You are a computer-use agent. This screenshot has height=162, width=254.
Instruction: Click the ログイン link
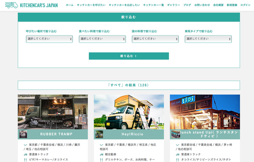point(245,5)
